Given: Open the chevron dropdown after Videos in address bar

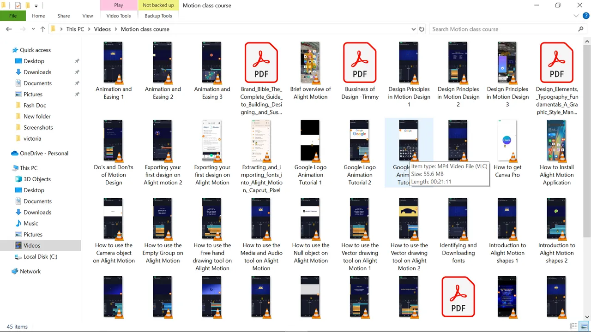Looking at the screenshot, I should point(115,29).
